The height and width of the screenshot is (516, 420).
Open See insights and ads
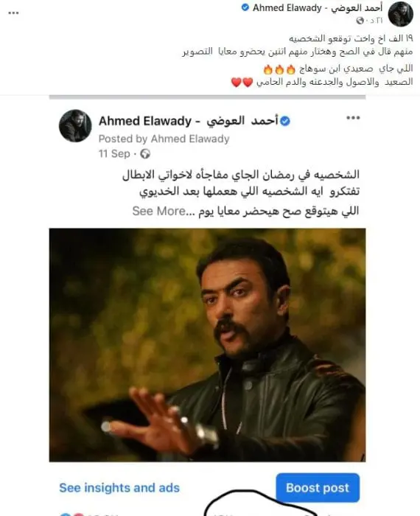[x=119, y=488]
